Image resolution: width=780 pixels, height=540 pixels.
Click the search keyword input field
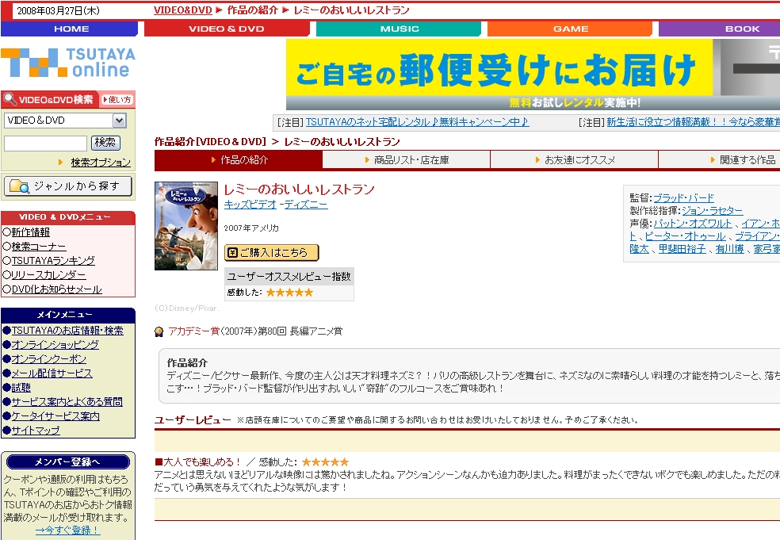coord(45,144)
